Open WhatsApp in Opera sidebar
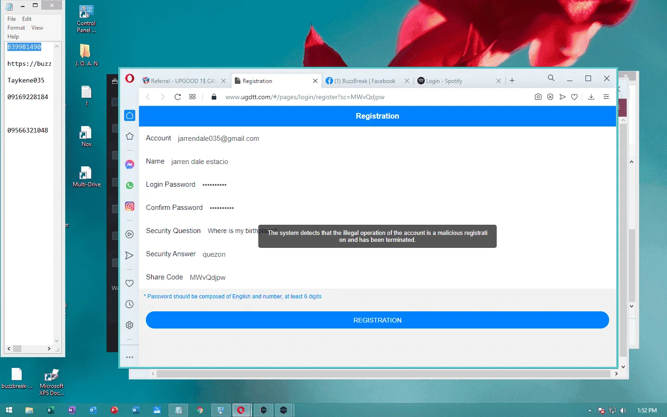The image size is (667, 417). pos(130,185)
